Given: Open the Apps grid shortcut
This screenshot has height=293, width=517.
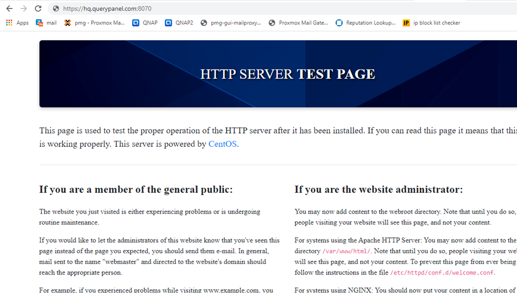Looking at the screenshot, I should tap(17, 23).
